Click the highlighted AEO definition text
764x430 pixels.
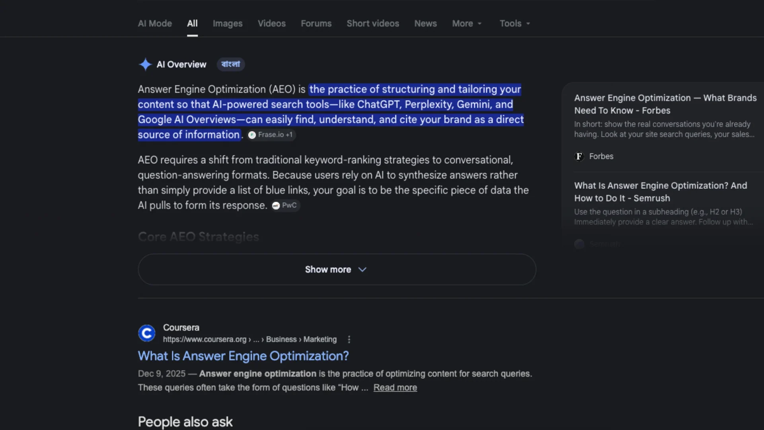[x=331, y=112]
